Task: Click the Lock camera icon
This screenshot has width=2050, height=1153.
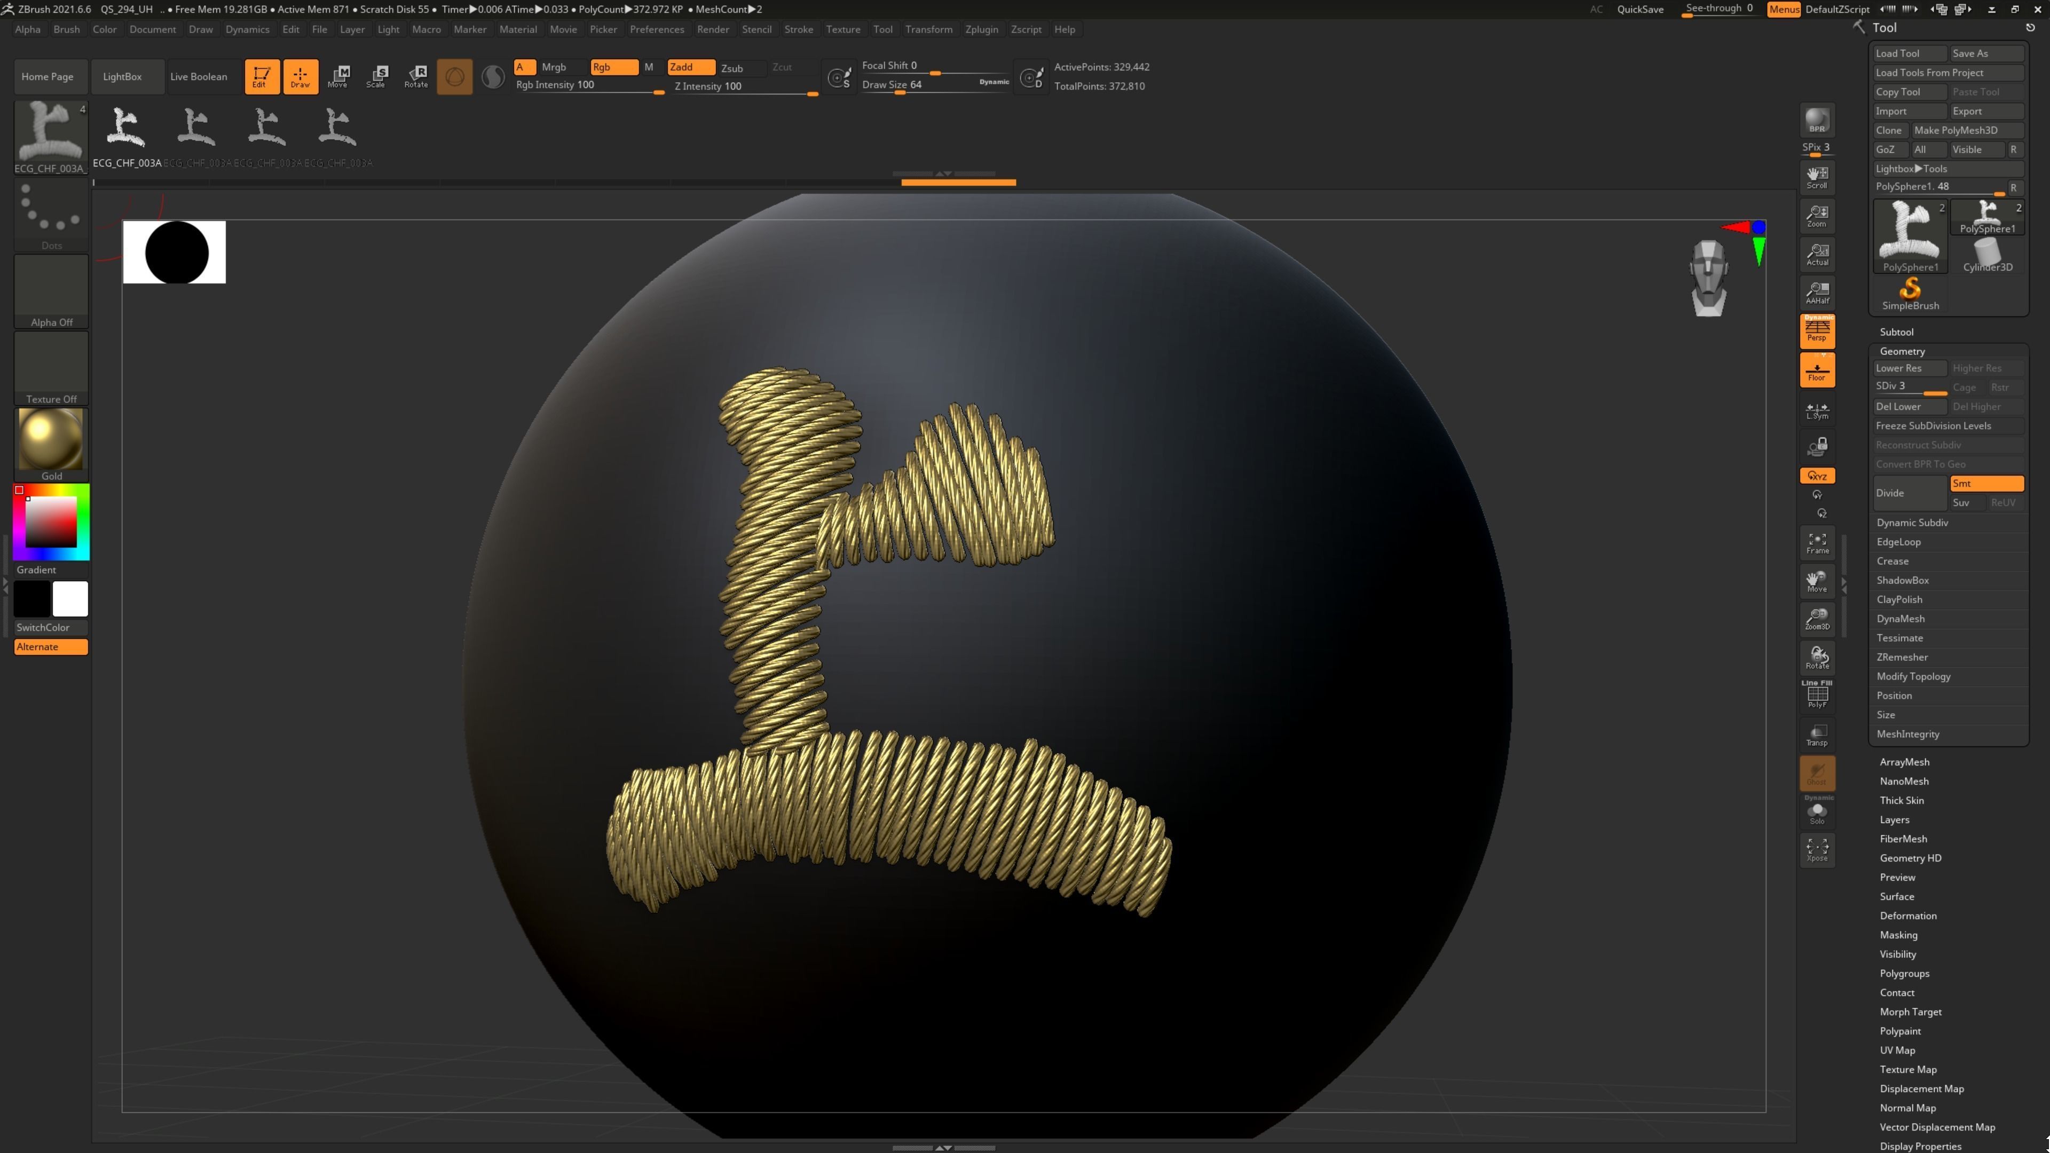Action: [1817, 446]
